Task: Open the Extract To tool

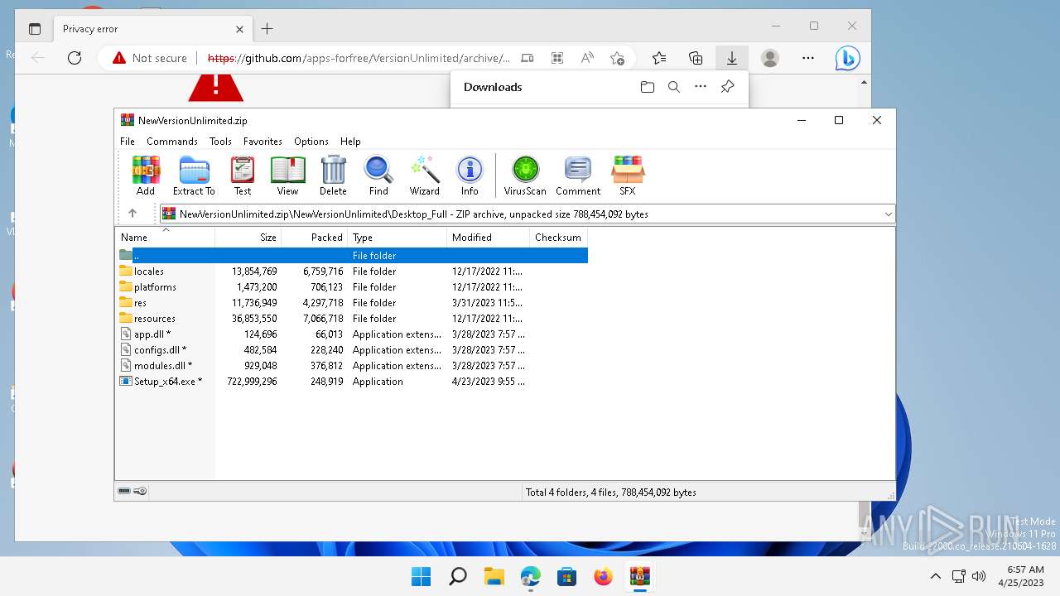Action: (x=194, y=175)
